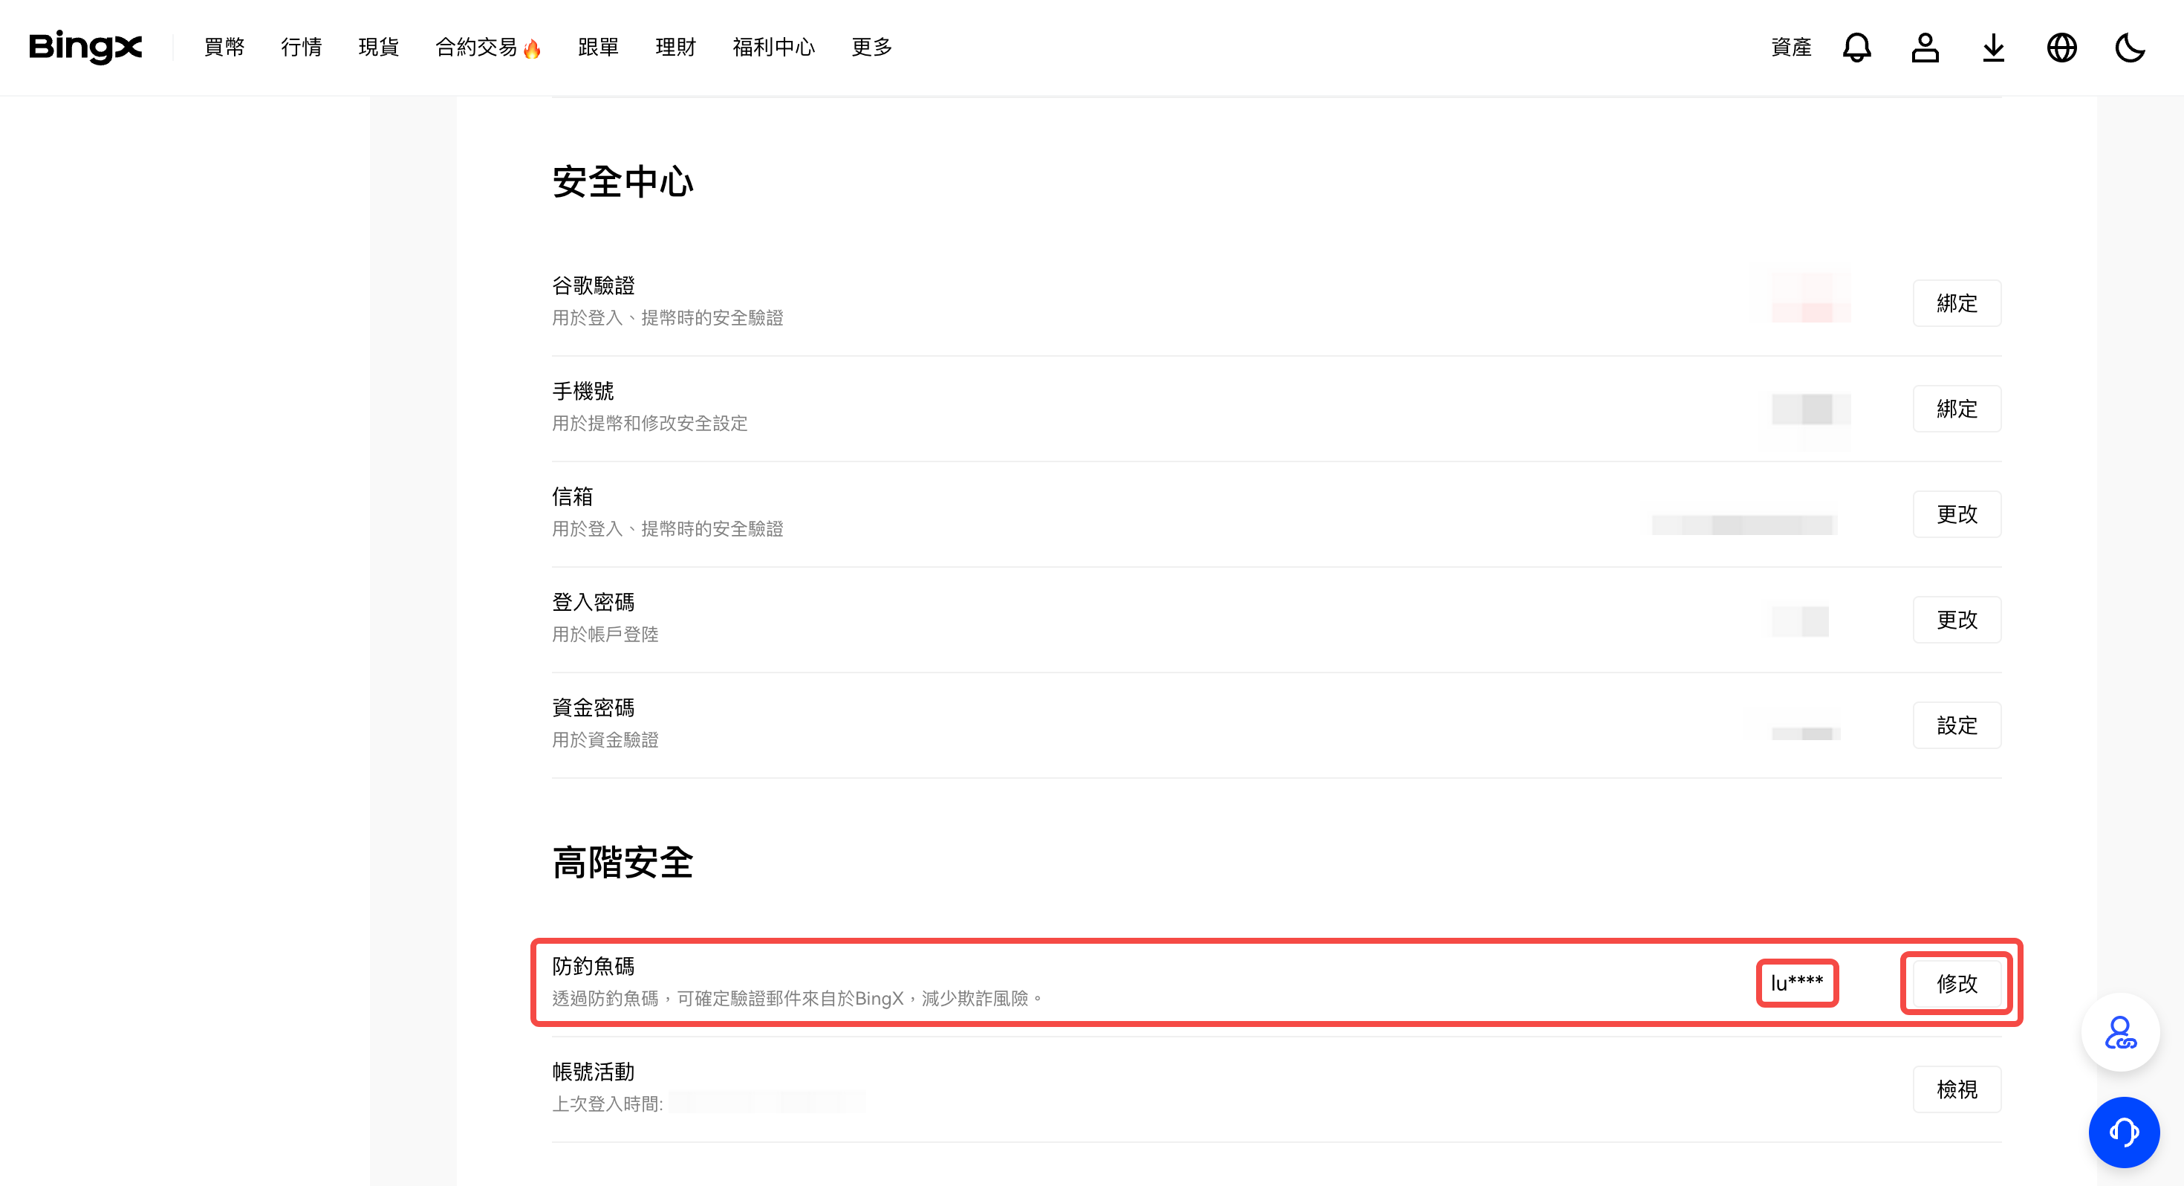Open the language globe selector
The image size is (2184, 1186).
[x=2061, y=48]
